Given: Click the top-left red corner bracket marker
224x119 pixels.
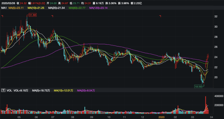Looking at the screenshot, I should click(x=2, y=17).
